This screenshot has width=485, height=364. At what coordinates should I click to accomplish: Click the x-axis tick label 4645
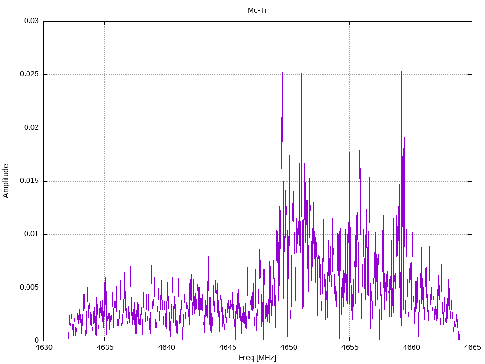click(x=227, y=347)
